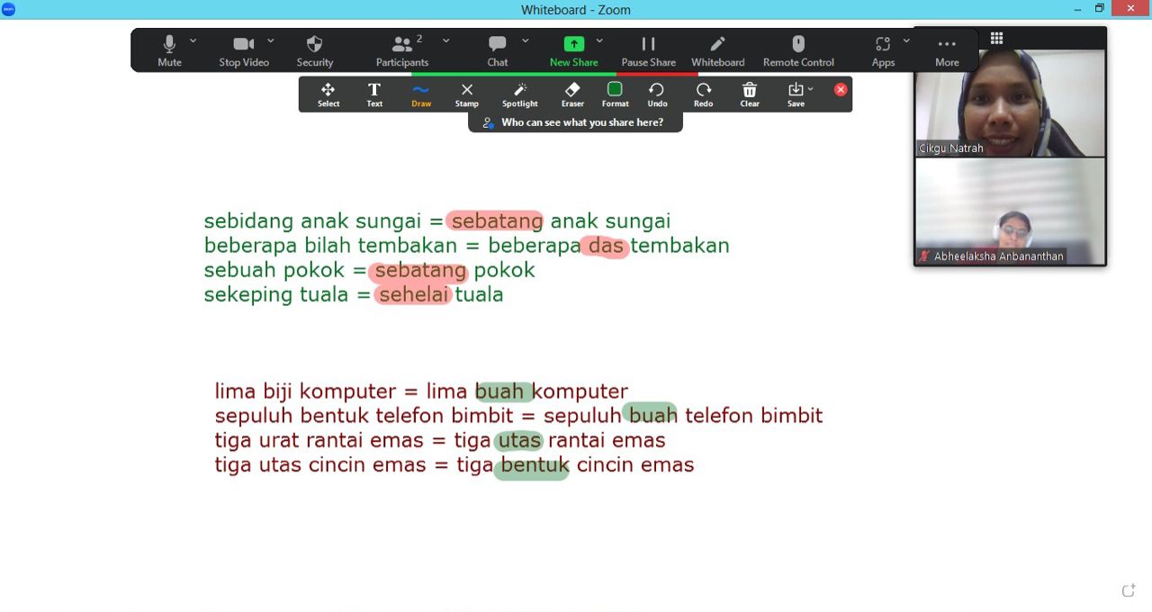Click "Who can see what you share here?"
This screenshot has height=612, width=1152.
pyautogui.click(x=581, y=122)
